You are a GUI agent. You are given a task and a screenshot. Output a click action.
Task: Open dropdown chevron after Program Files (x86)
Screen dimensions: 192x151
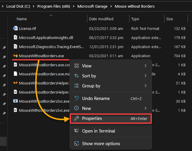click(x=74, y=6)
